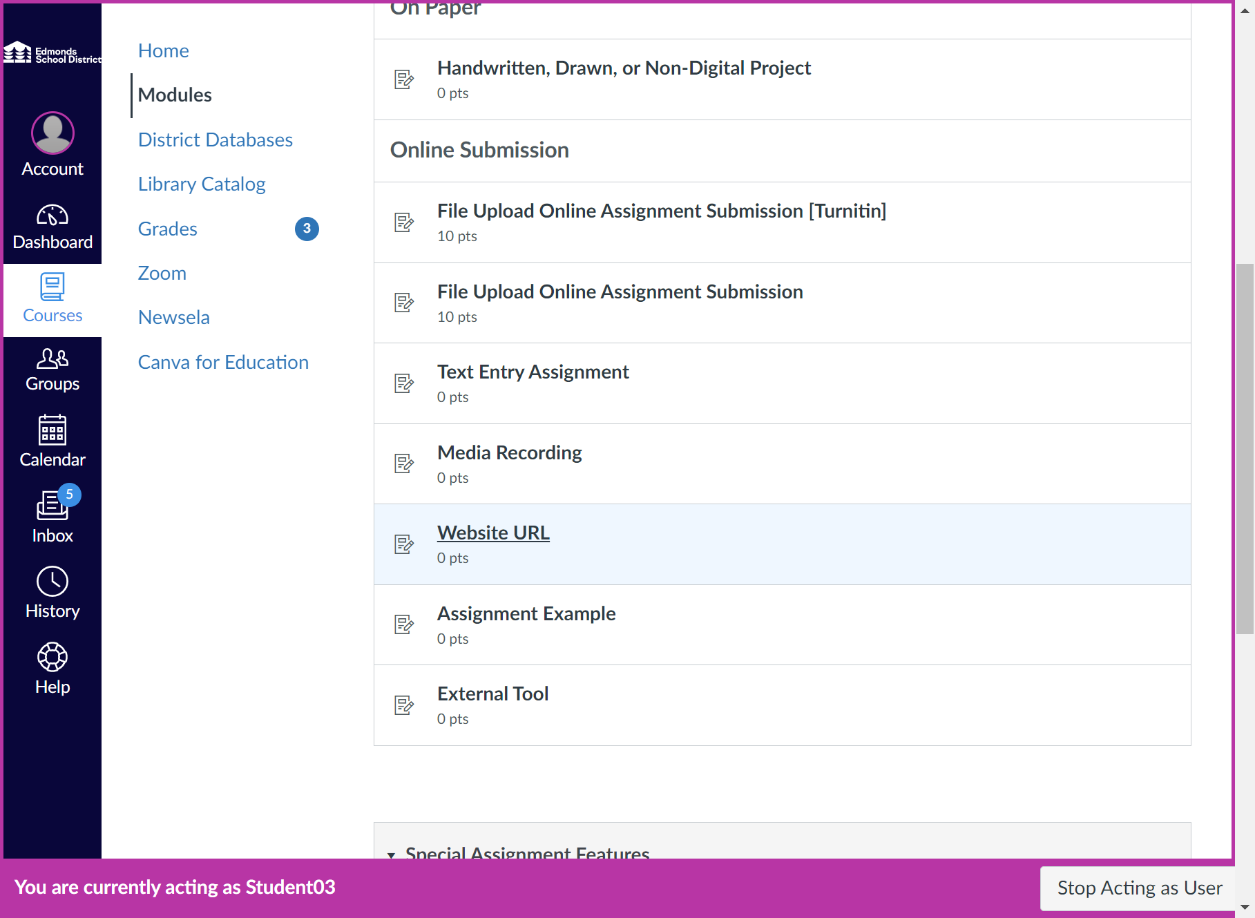Open the Zoom course link
Viewport: 1255px width, 918px height.
(x=162, y=273)
